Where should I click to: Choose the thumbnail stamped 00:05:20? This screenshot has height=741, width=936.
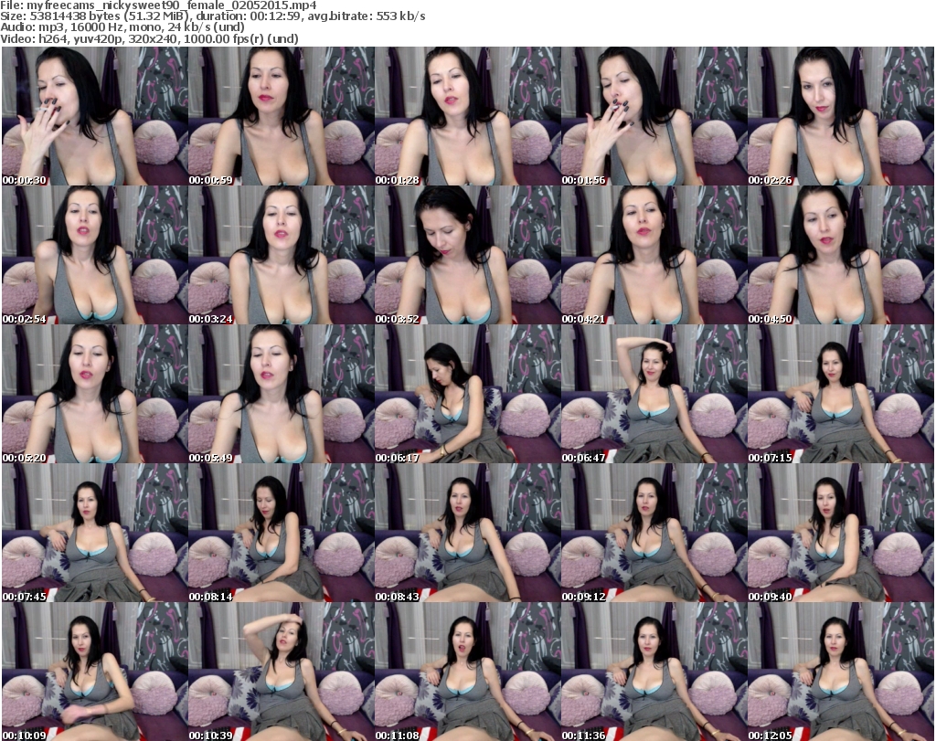pos(95,394)
